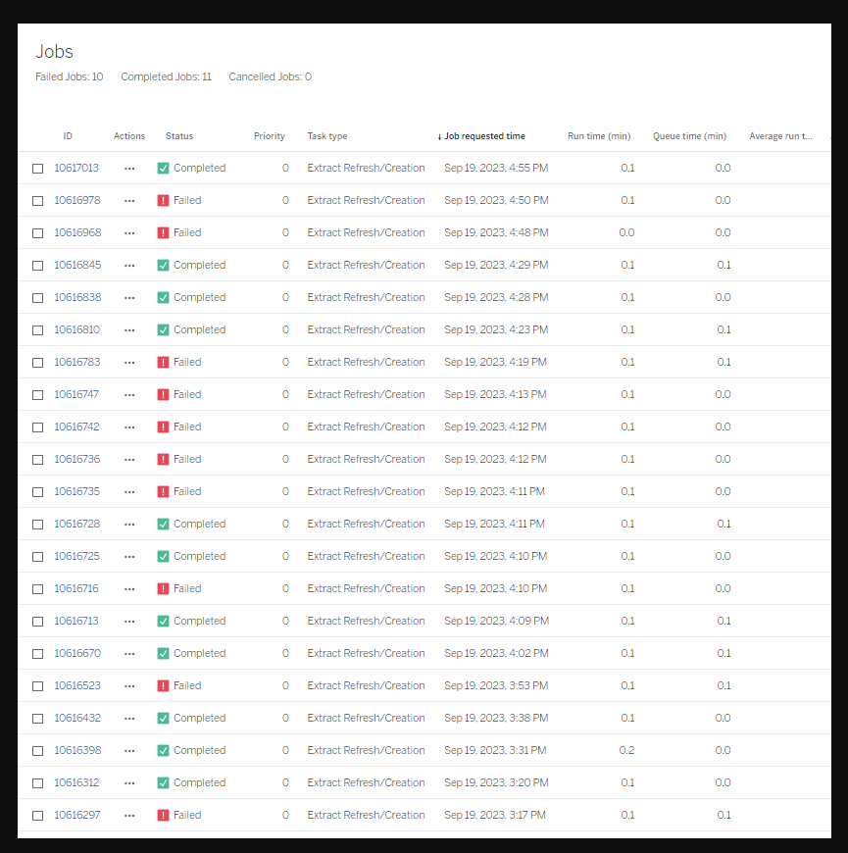Click the Failed Jobs: 10 summary
848x853 pixels.
pos(69,76)
